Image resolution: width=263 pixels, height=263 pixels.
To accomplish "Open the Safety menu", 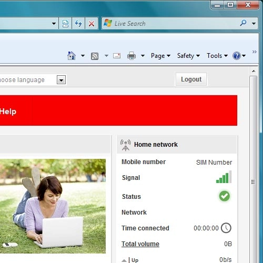I will (188, 56).
